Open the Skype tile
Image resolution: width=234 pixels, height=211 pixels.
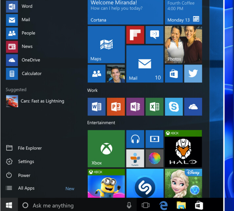[174, 107]
